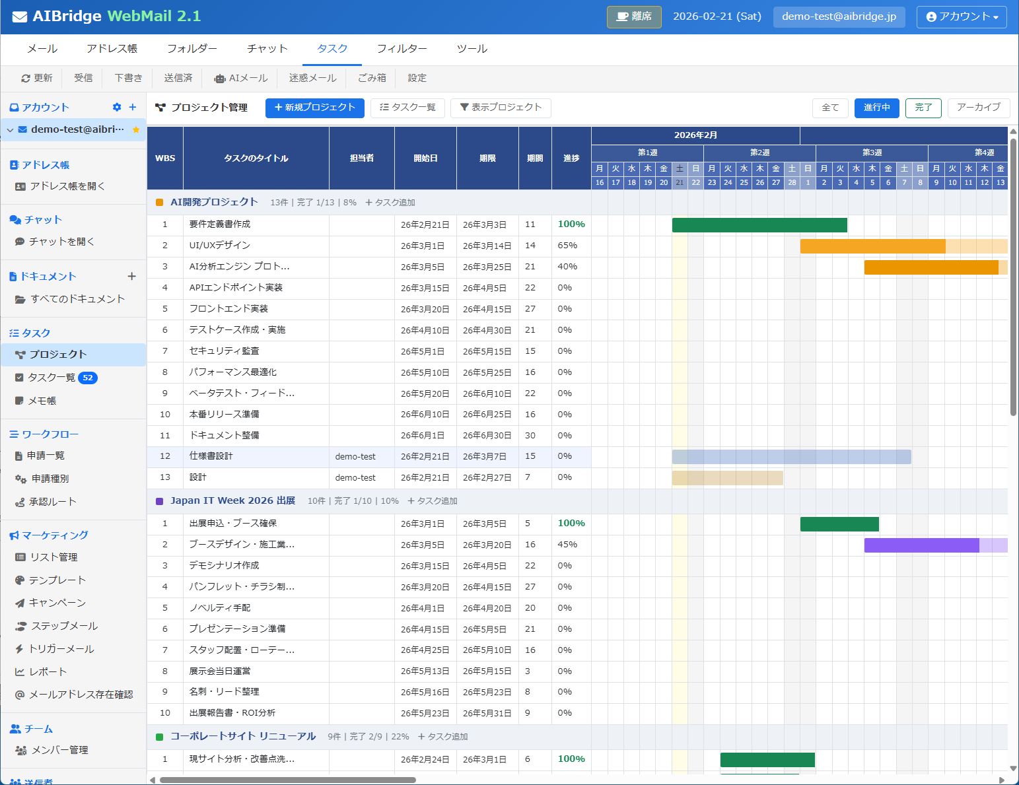Switch the filter to 完了

coord(923,108)
